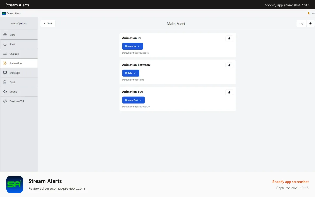Click the code brackets icon beside Custom CSS
The height and width of the screenshot is (197, 315).
point(5,101)
